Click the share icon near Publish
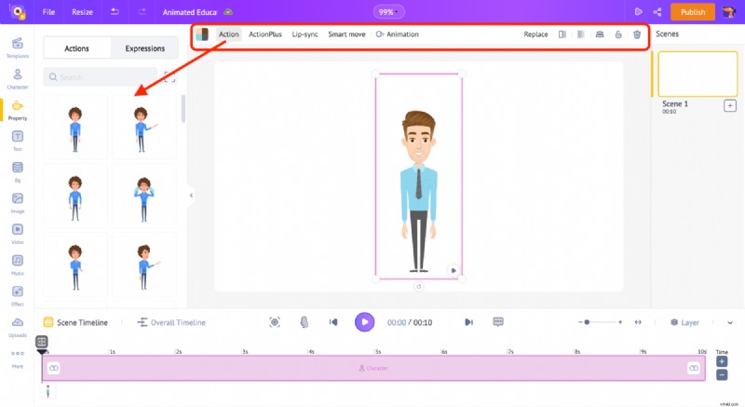This screenshot has width=745, height=407. point(657,12)
